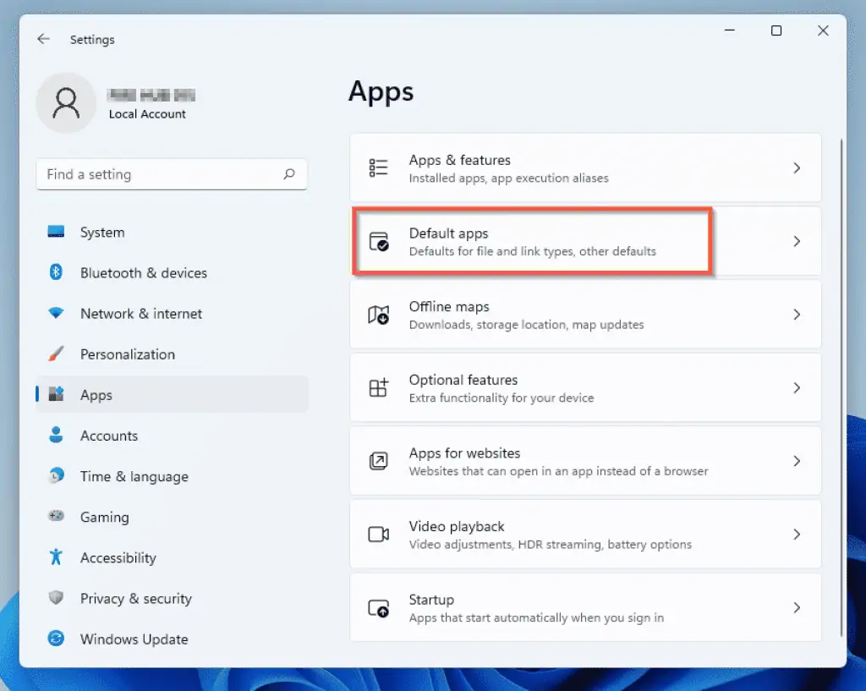This screenshot has width=866, height=691.
Task: Select the Gaming category label
Action: [104, 517]
